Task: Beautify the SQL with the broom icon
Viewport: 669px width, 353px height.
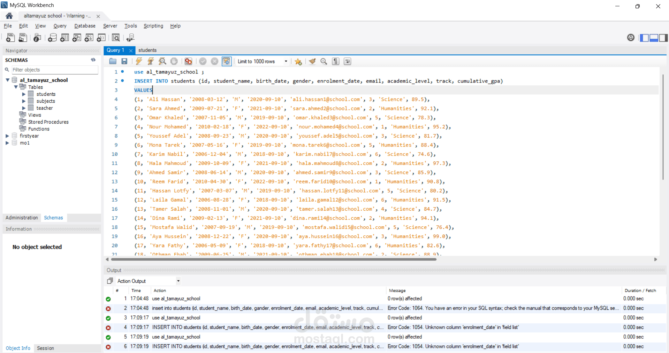Action: tap(312, 61)
